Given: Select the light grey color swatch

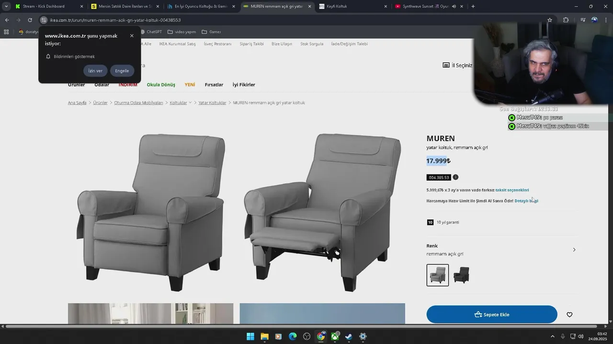Looking at the screenshot, I should tap(438, 275).
